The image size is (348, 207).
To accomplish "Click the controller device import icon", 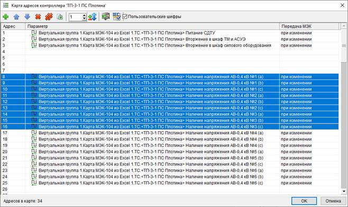I will tap(106, 16).
